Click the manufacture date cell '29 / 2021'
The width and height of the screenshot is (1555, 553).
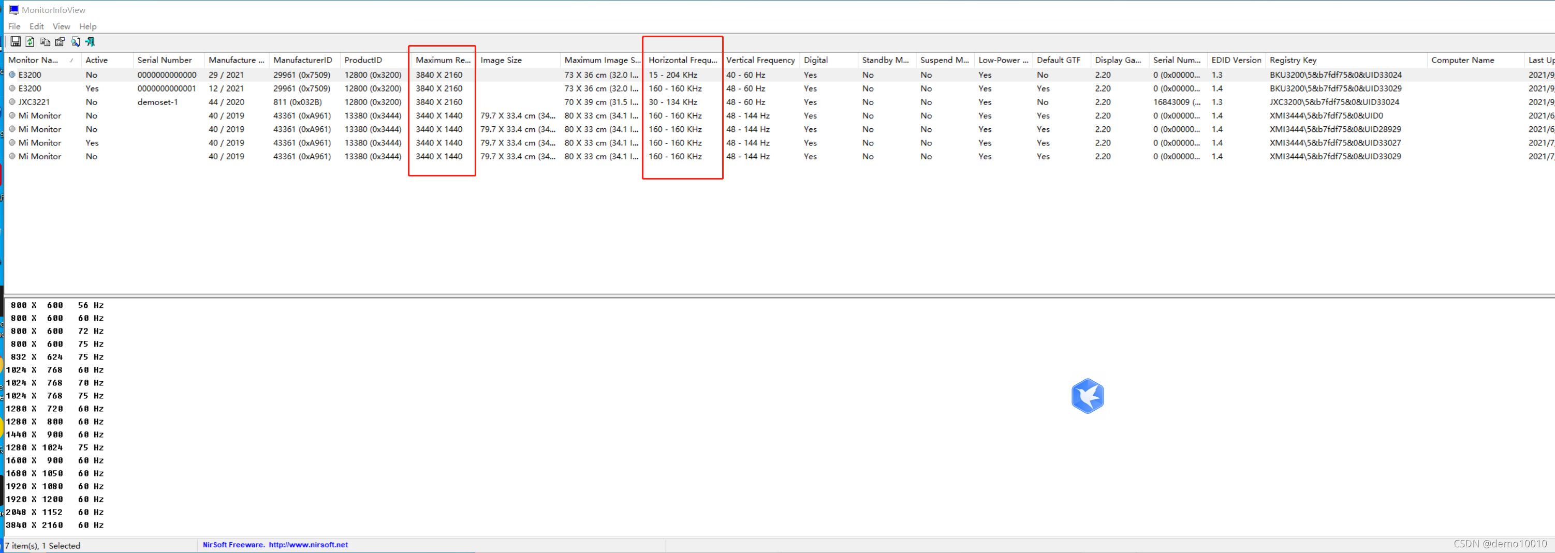[x=226, y=75]
